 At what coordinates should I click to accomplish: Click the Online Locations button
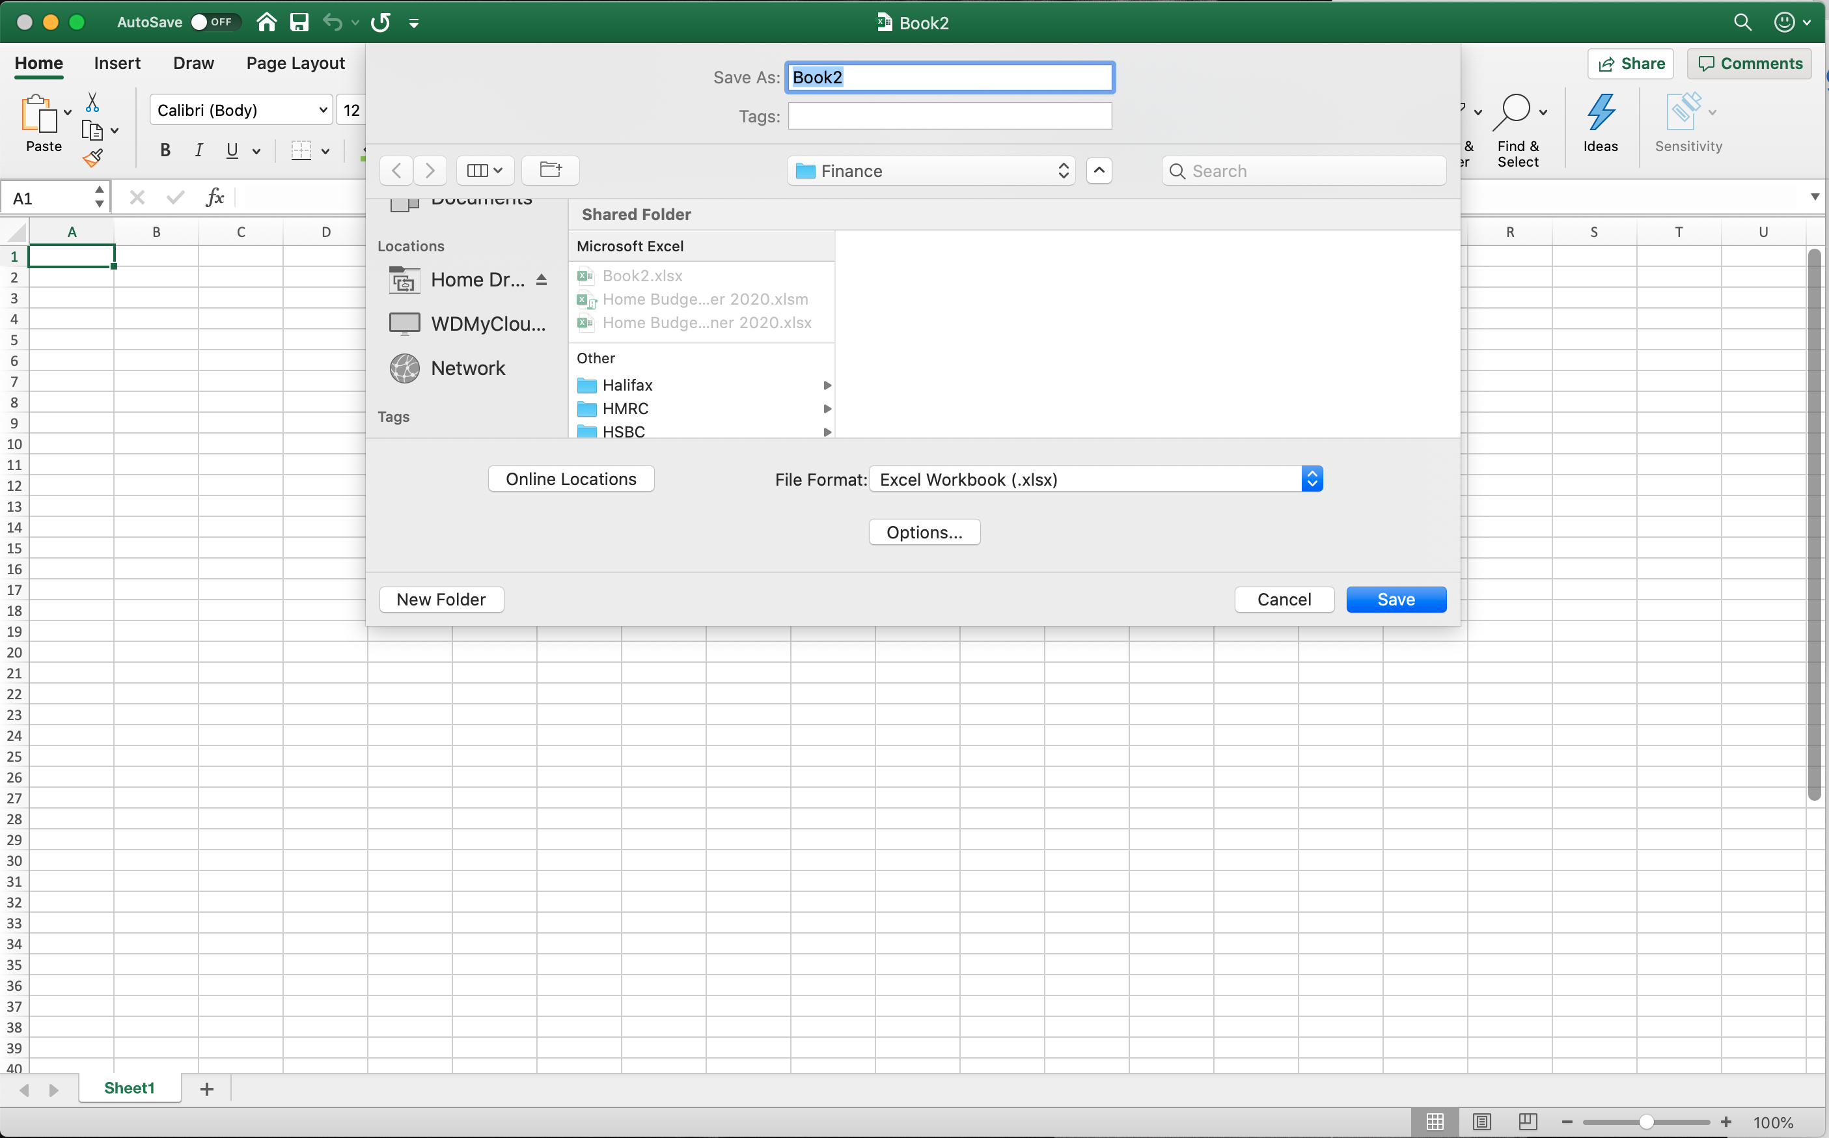(570, 479)
